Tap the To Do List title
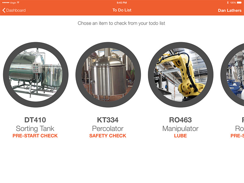The width and height of the screenshot is (244, 183). pyautogui.click(x=122, y=10)
